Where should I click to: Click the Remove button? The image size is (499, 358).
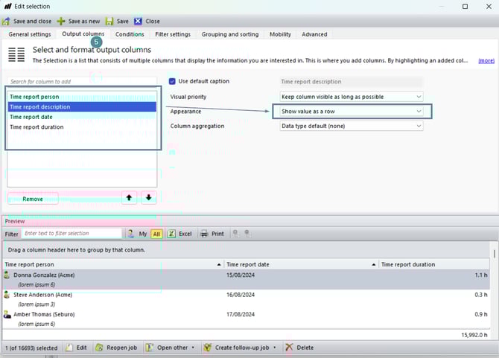tap(33, 199)
